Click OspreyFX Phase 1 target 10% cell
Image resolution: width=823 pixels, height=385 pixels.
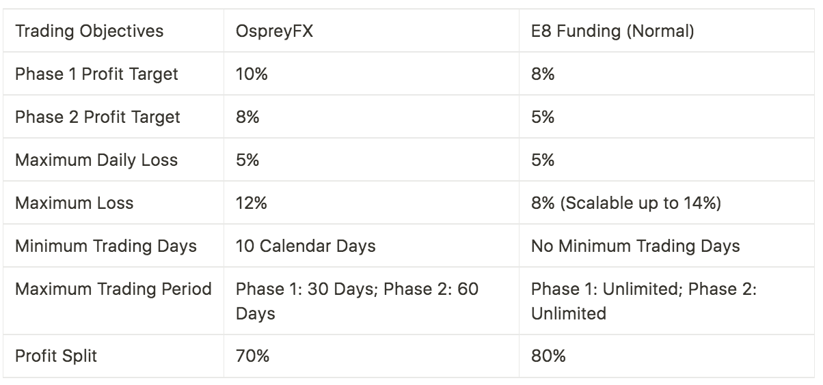click(x=371, y=74)
